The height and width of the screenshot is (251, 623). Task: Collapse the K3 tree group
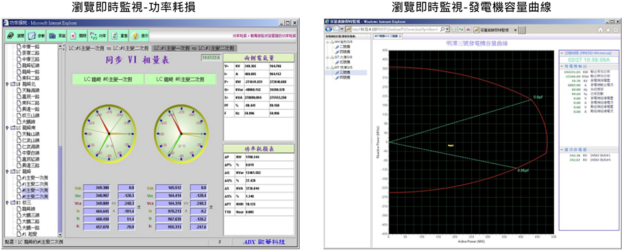(x=6, y=203)
